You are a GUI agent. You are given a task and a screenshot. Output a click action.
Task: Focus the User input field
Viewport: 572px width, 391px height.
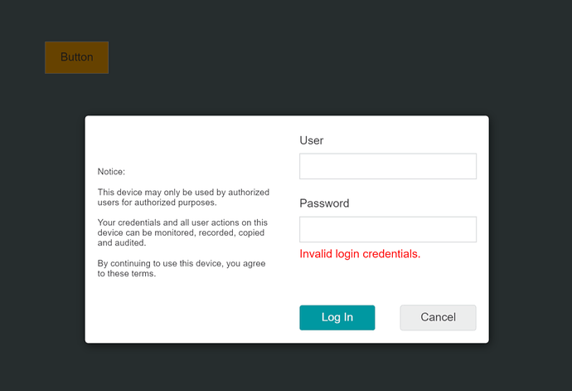tap(387, 166)
